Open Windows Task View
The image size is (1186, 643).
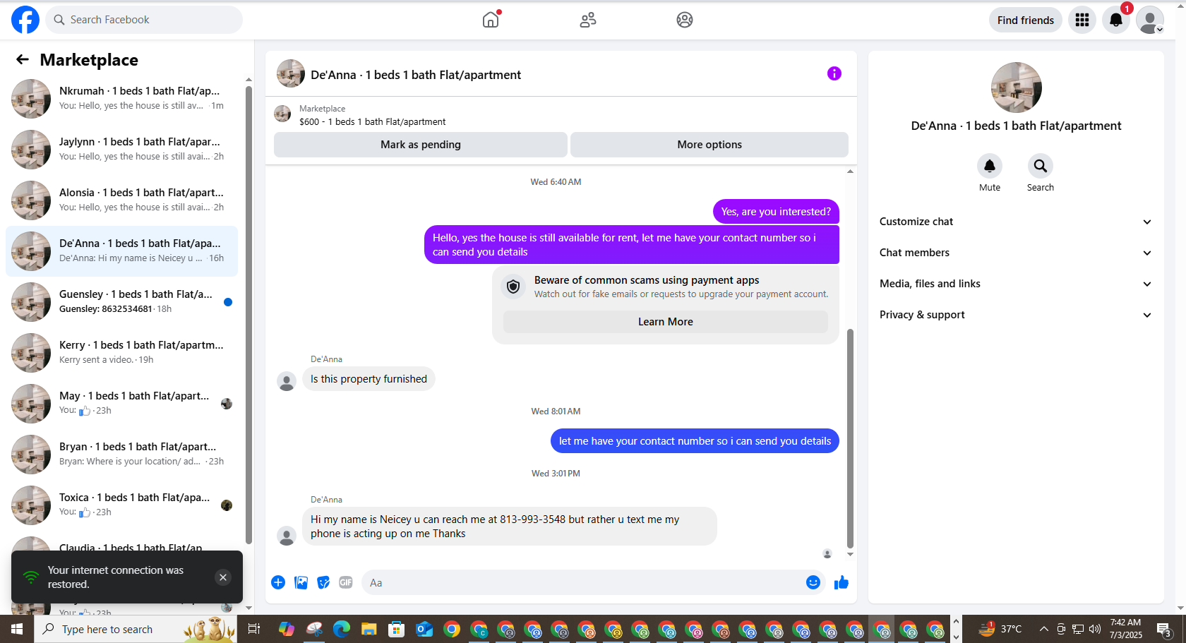click(254, 629)
